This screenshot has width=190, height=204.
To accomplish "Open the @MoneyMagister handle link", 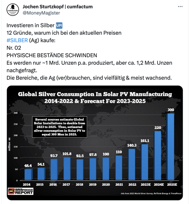I will (41, 13).
